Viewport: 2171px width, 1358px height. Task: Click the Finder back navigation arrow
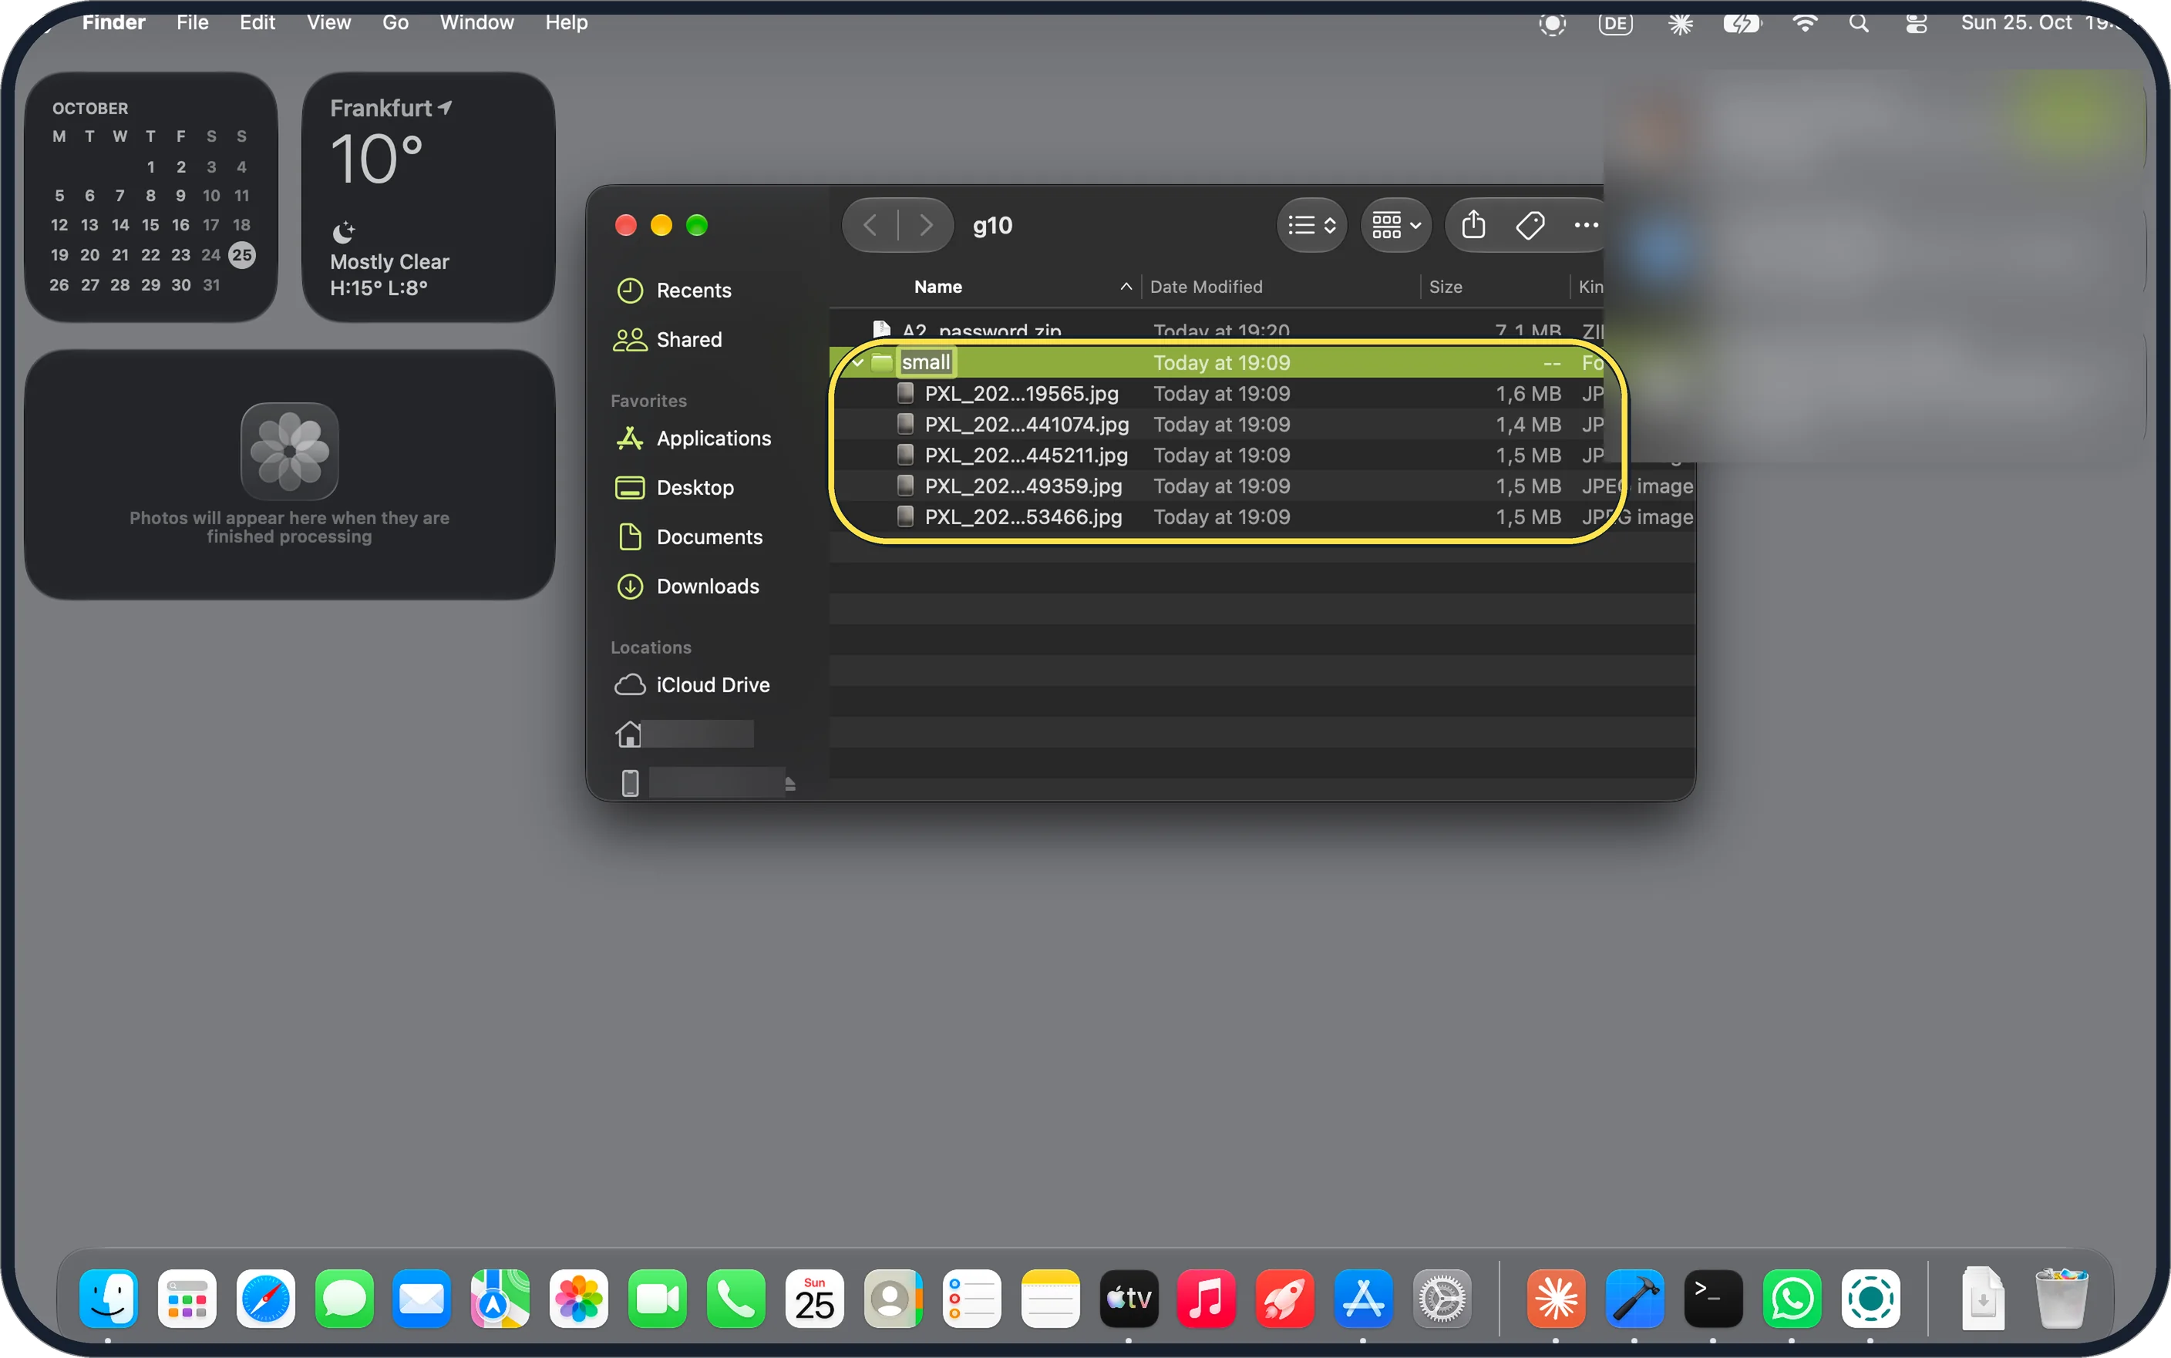coord(870,224)
